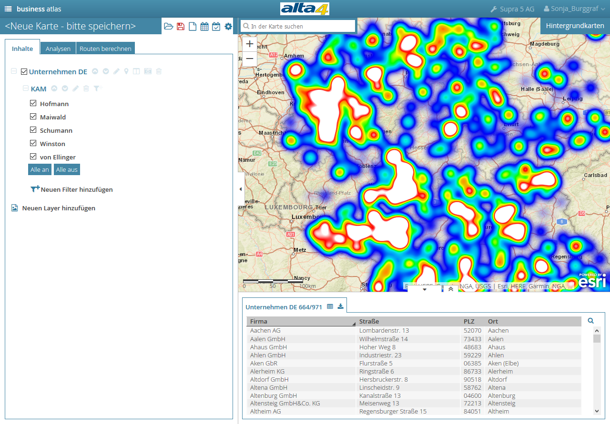This screenshot has height=424, width=610.
Task: Uncheck the Schumann checkbox
Action: tap(33, 130)
